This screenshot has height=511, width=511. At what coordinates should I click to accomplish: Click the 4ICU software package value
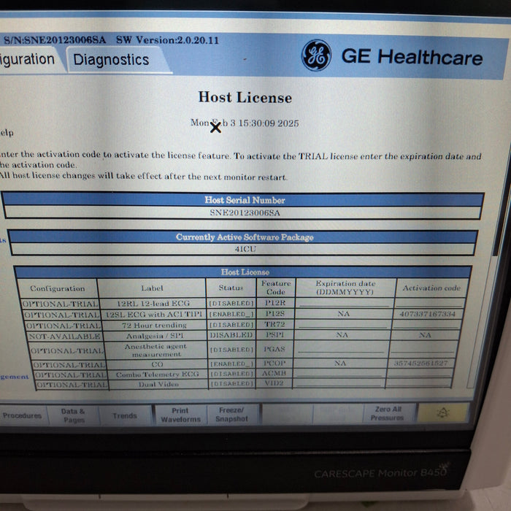pyautogui.click(x=245, y=249)
